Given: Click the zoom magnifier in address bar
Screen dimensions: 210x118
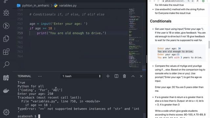Looking at the screenshot, I should (x=188, y=1).
